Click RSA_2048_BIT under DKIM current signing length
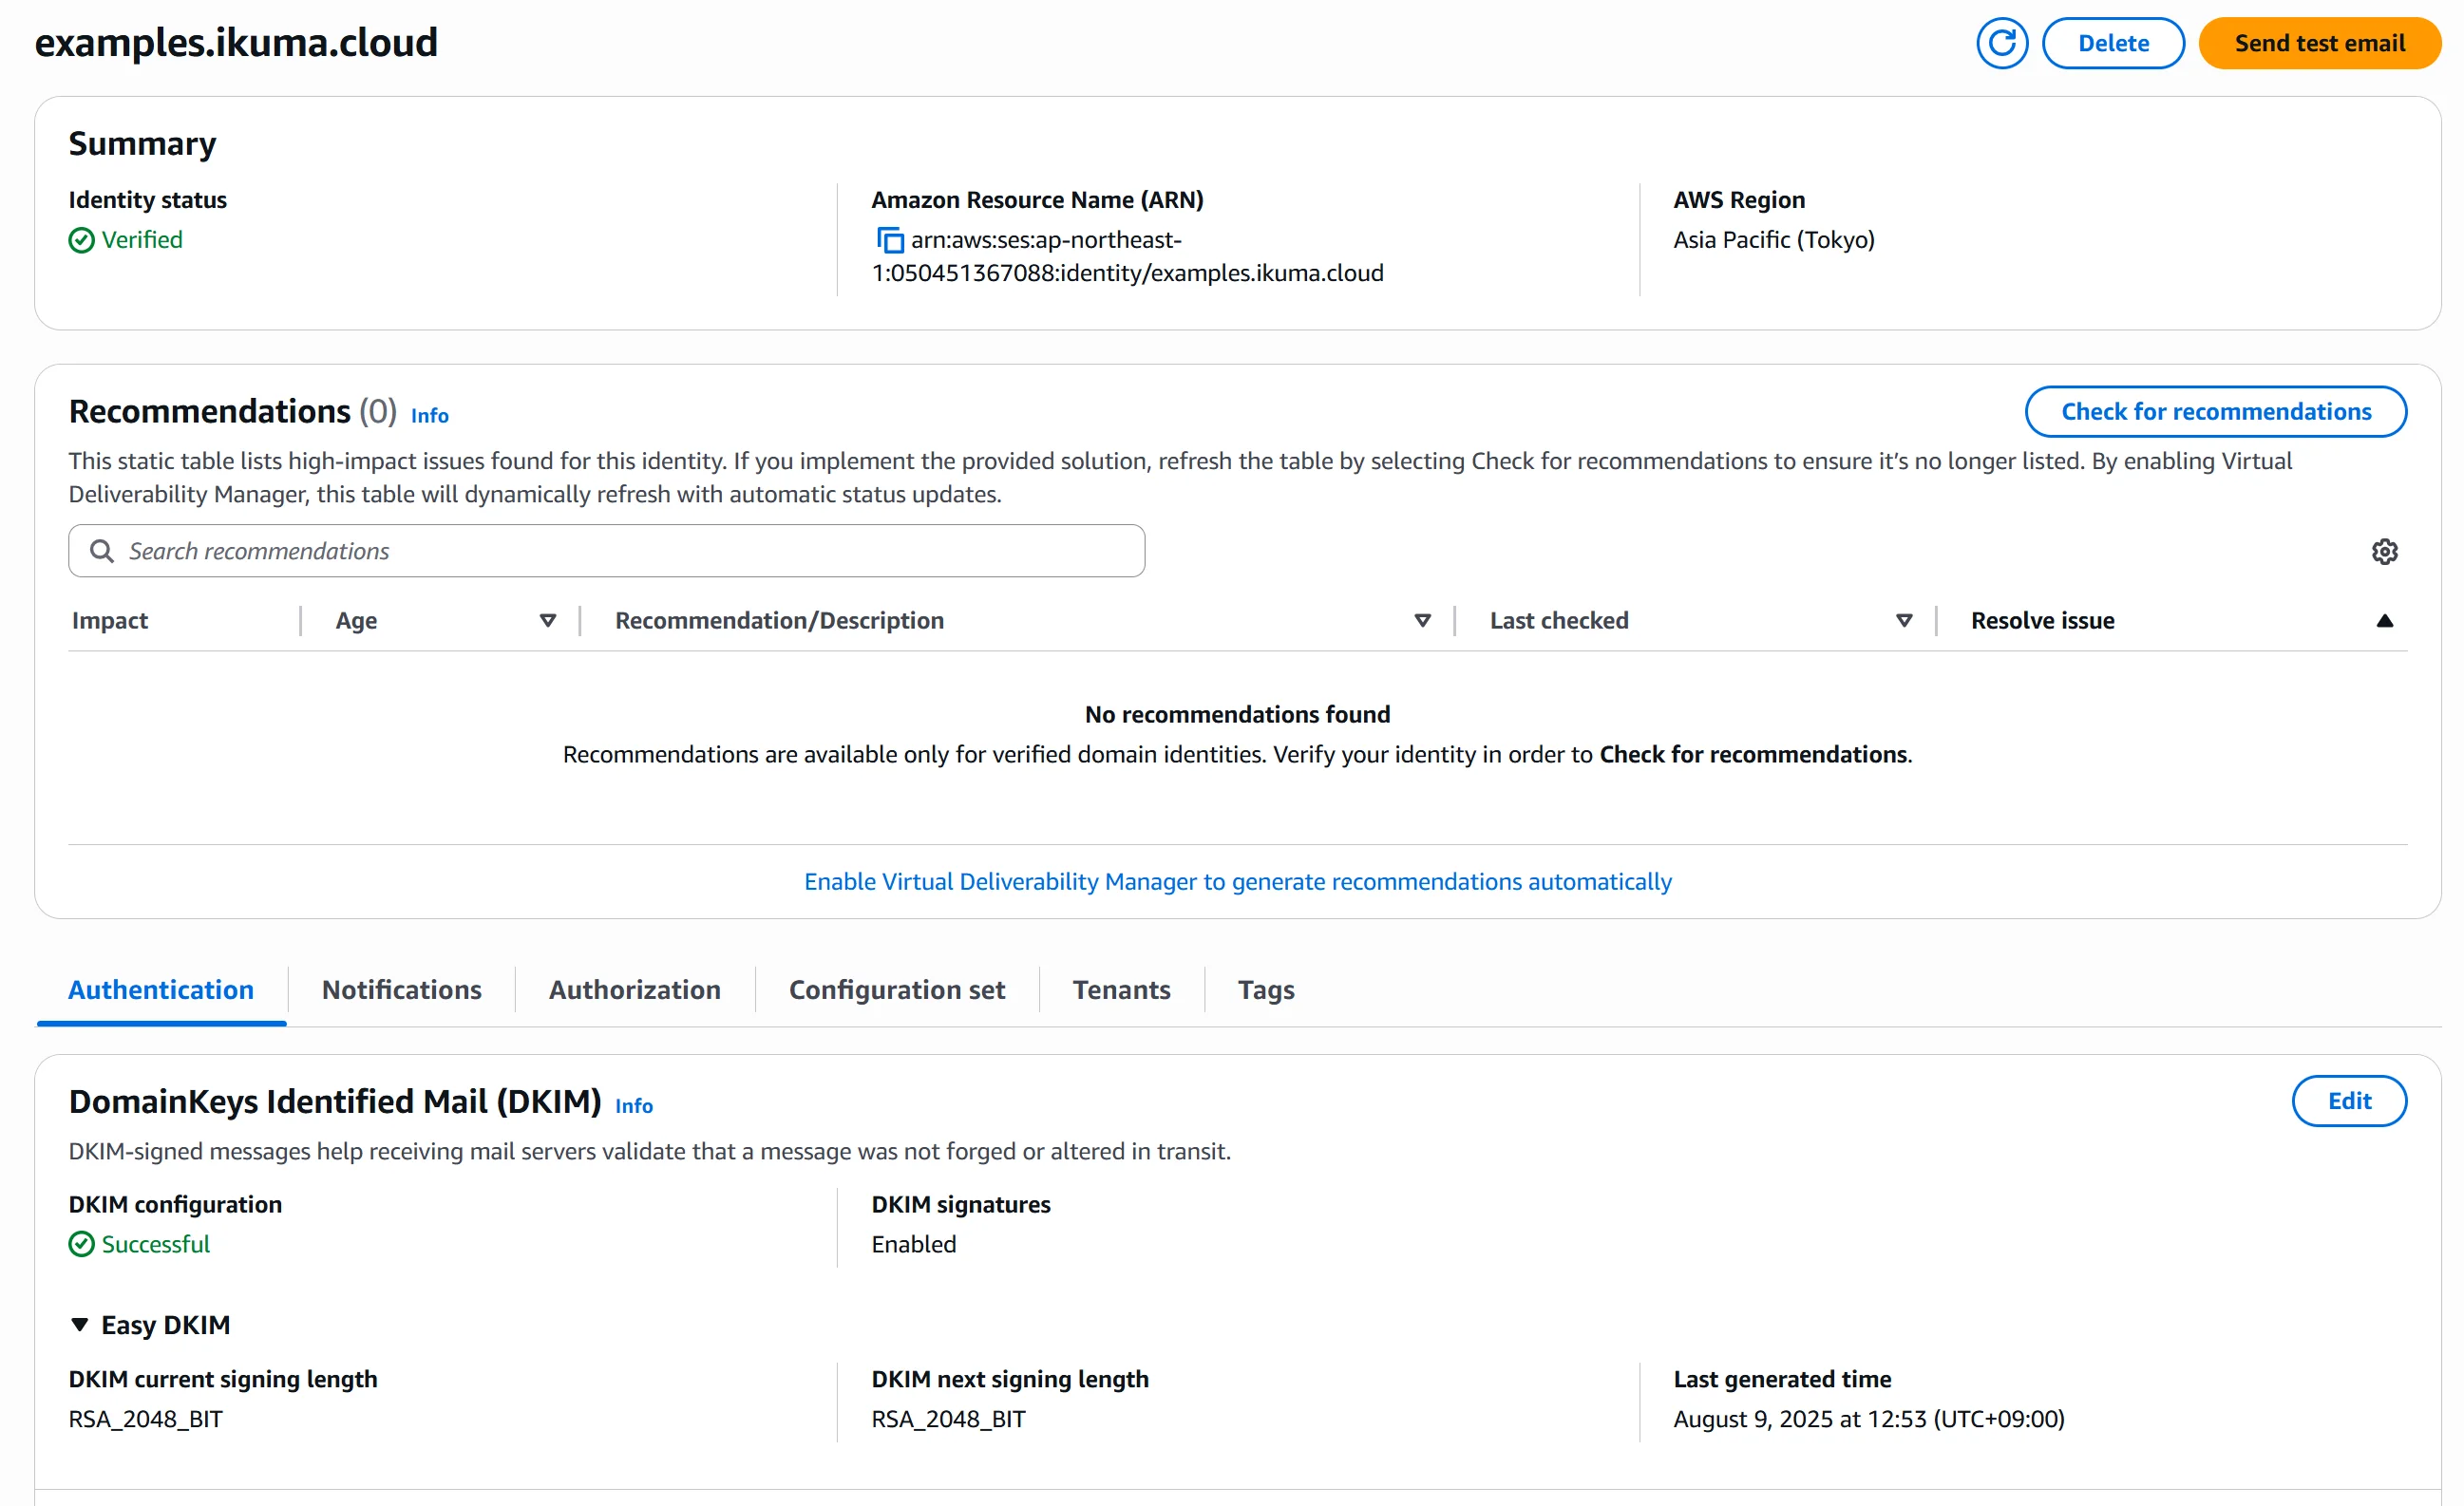 146,1419
